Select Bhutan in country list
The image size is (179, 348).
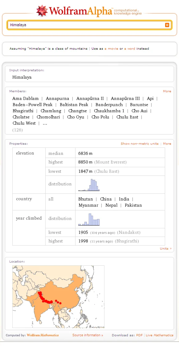click(x=86, y=199)
